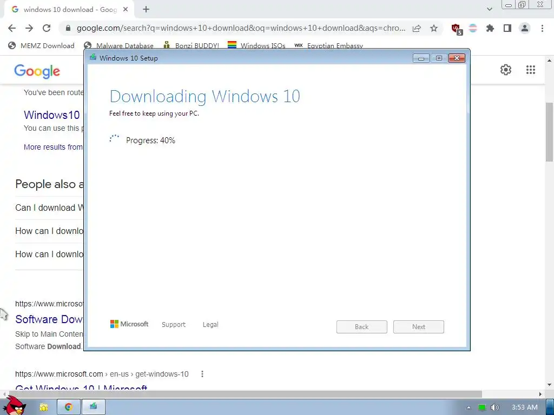Open Egyptian Embassy bookmark

(x=328, y=45)
